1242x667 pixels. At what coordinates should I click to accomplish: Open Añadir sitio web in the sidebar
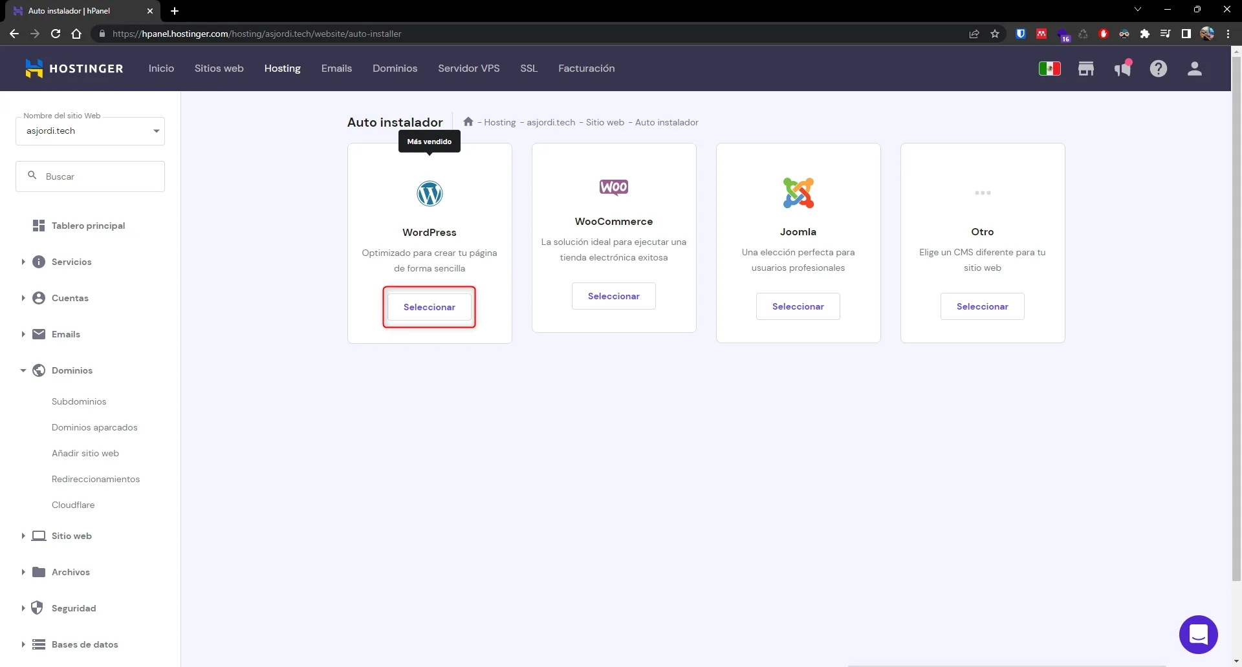click(85, 453)
